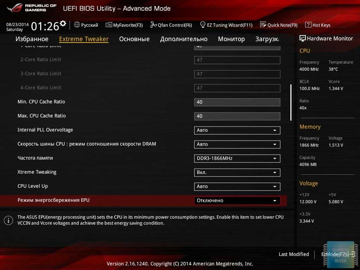Click the Min. CPU Cache Ratio field

237,102
